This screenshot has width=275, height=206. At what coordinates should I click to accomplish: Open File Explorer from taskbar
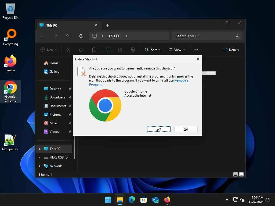click(120, 200)
